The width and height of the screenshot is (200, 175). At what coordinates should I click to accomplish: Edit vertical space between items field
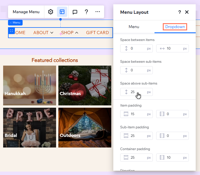coord(136,48)
